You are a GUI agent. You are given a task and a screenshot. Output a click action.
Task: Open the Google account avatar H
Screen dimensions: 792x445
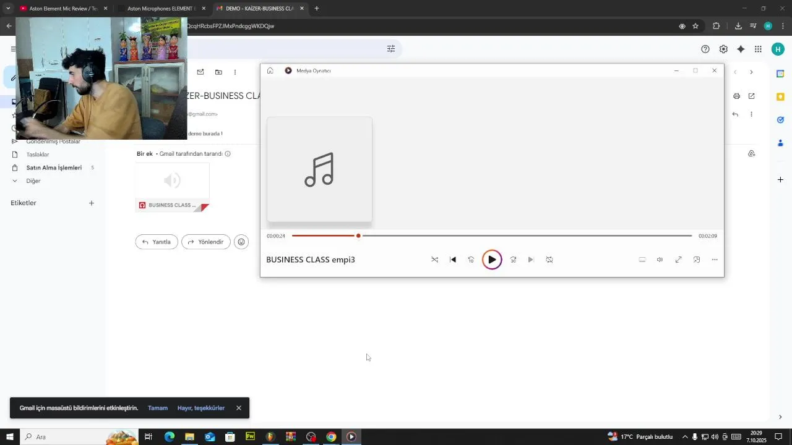pos(778,49)
